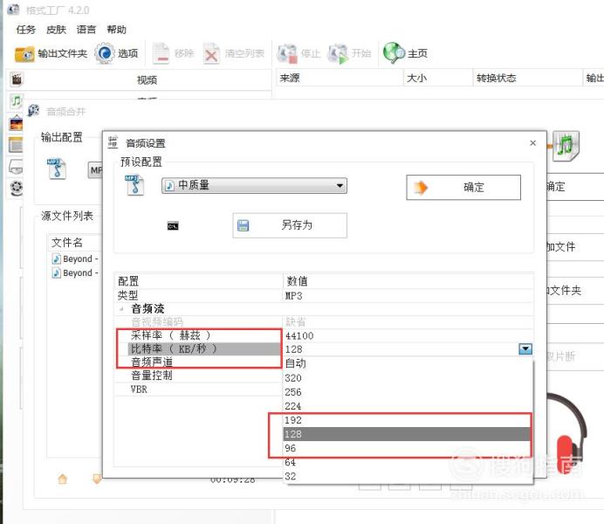This screenshot has height=524, width=604.
Task: Select the picture sidebar icon
Action: click(17, 123)
